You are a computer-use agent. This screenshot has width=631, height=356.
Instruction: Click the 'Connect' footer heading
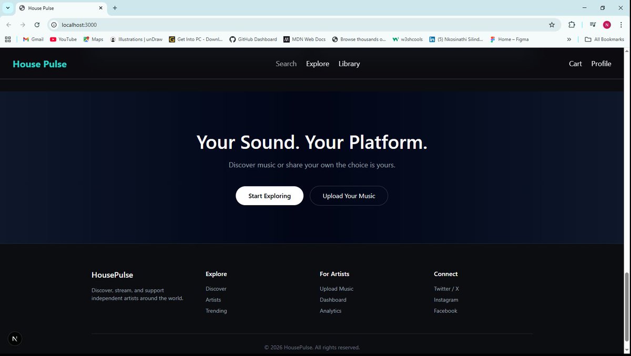[446, 274]
